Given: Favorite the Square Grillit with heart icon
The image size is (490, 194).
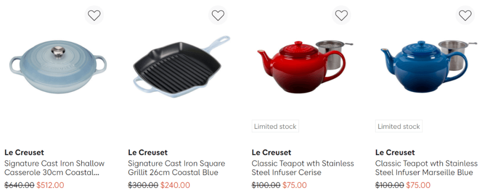Looking at the screenshot, I should (218, 15).
